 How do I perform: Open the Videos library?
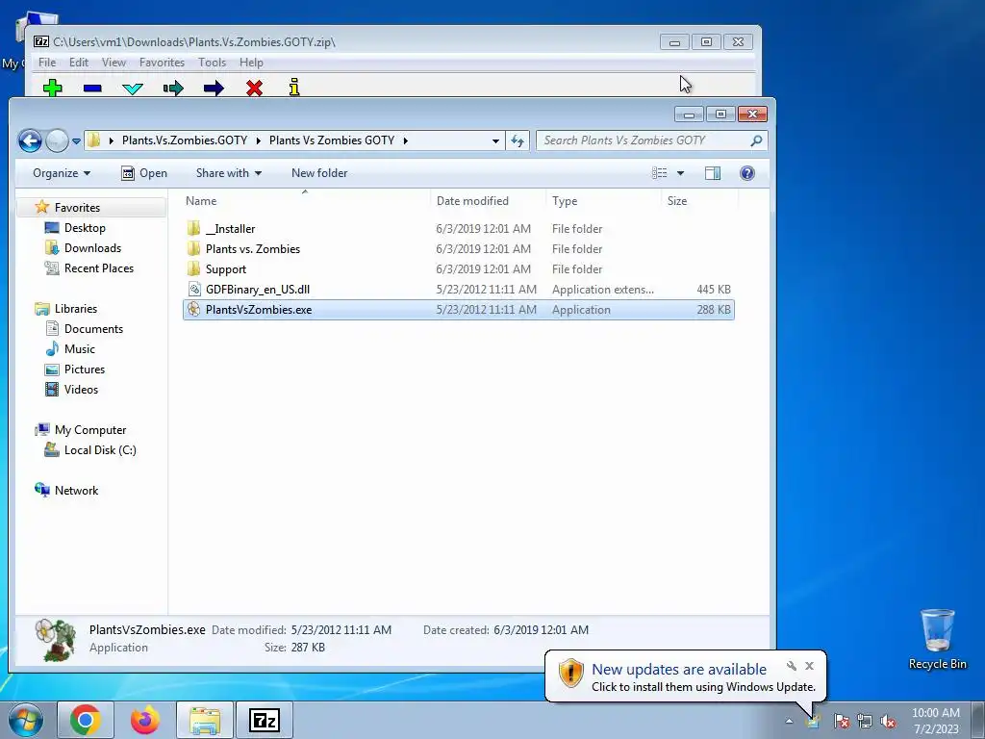coord(81,389)
